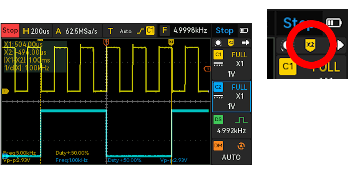Change C1 bandwidth FULL setting
Screen dimensions: 355x176
[x=239, y=55]
